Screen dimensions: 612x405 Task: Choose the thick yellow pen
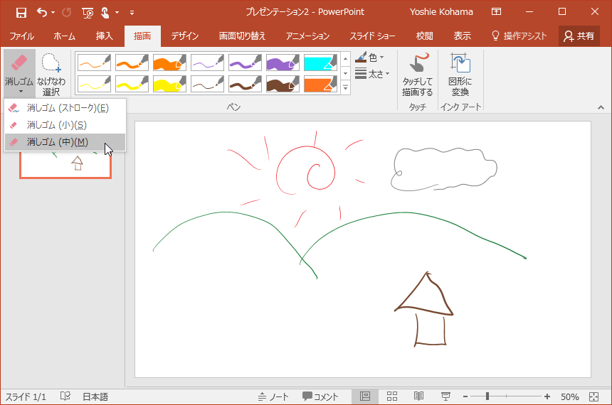[170, 84]
